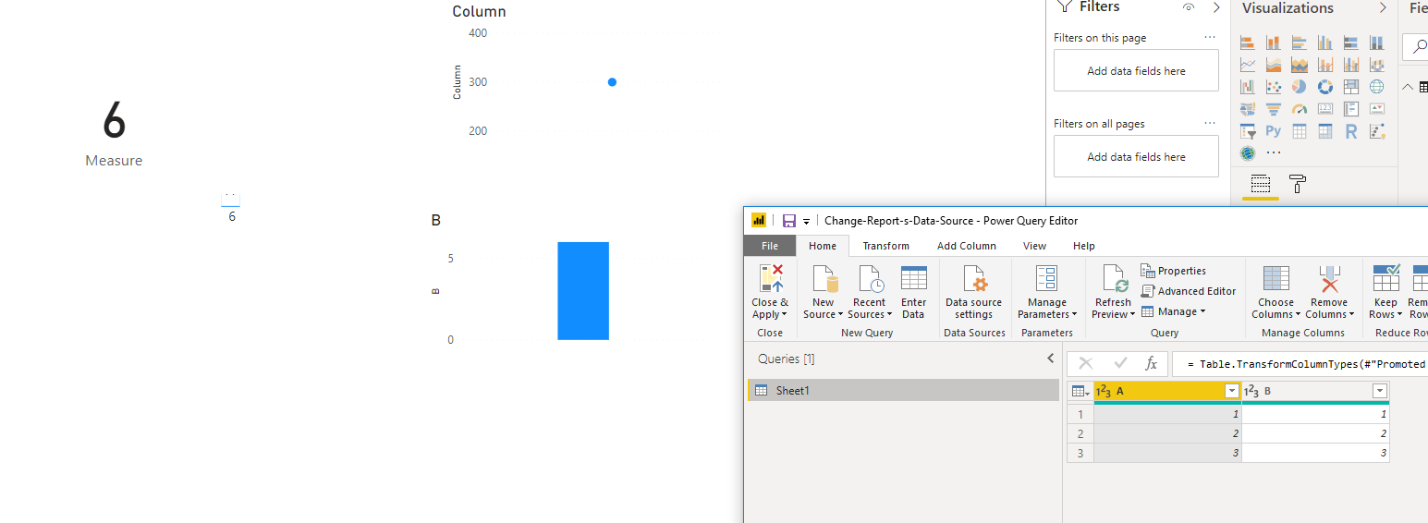Open query Properties
1428x523 pixels.
(x=1173, y=271)
